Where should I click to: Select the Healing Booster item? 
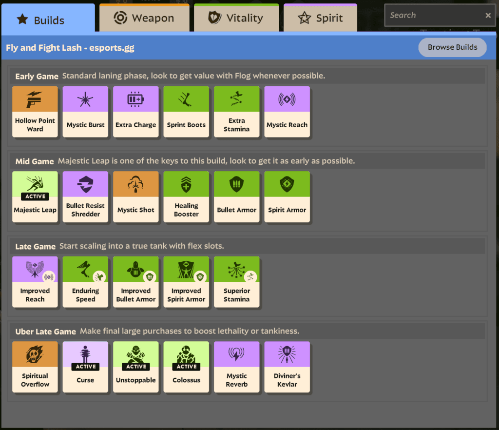tap(186, 196)
